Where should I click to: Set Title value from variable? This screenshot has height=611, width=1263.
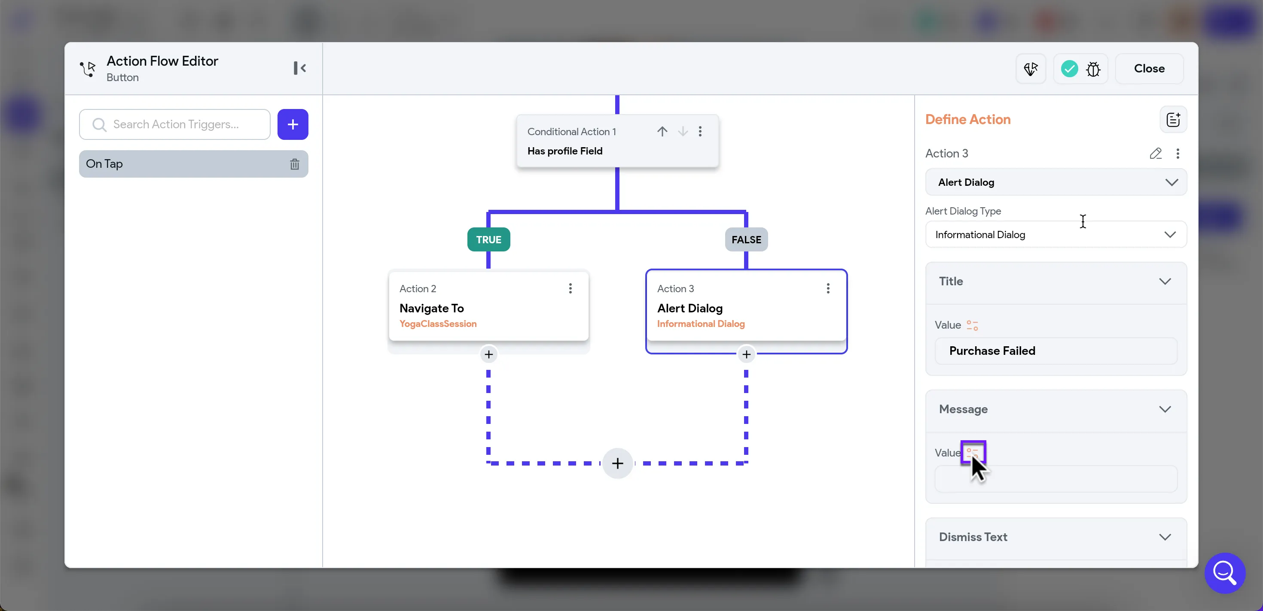pyautogui.click(x=972, y=325)
